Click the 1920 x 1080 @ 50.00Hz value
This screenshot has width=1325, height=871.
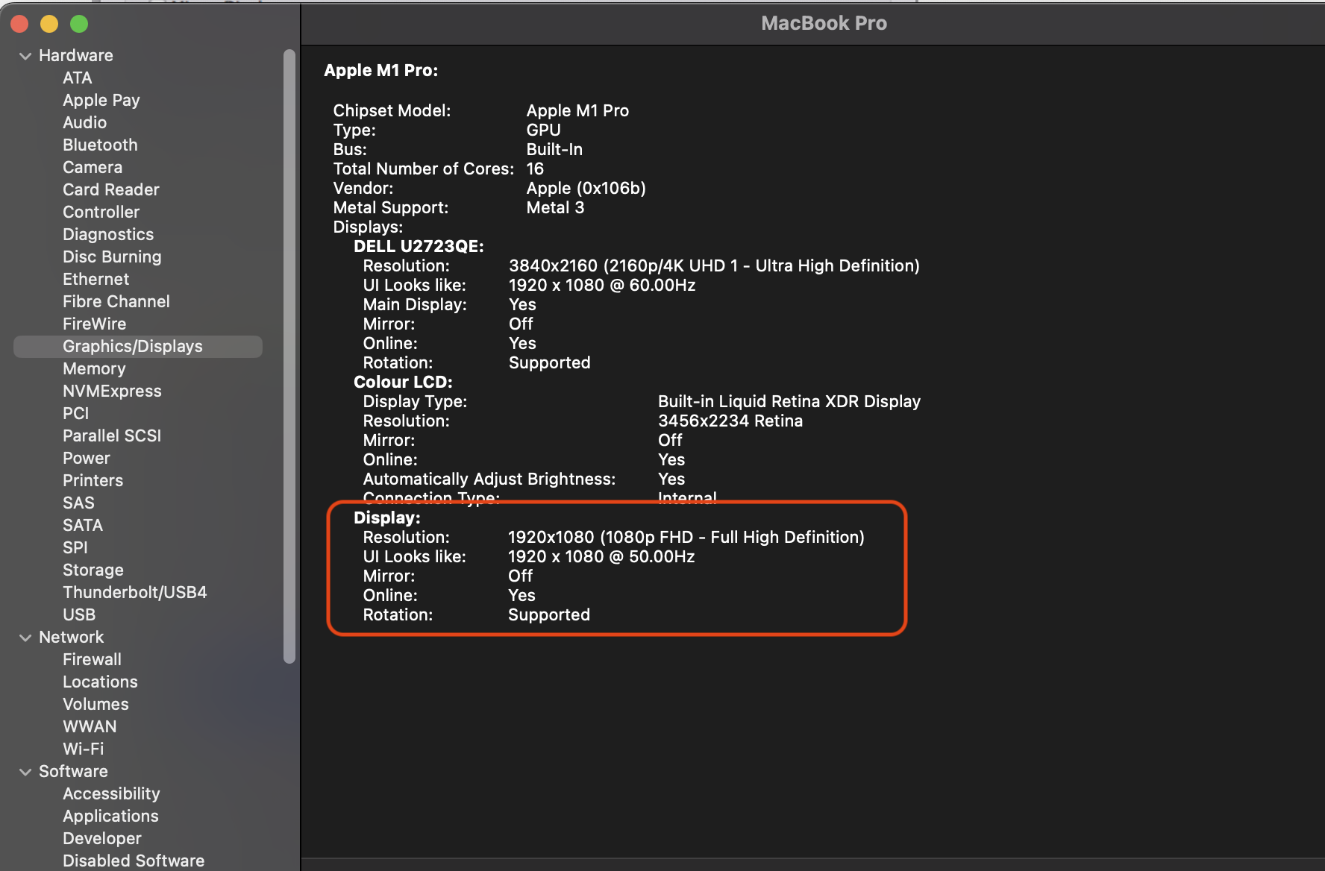click(601, 557)
